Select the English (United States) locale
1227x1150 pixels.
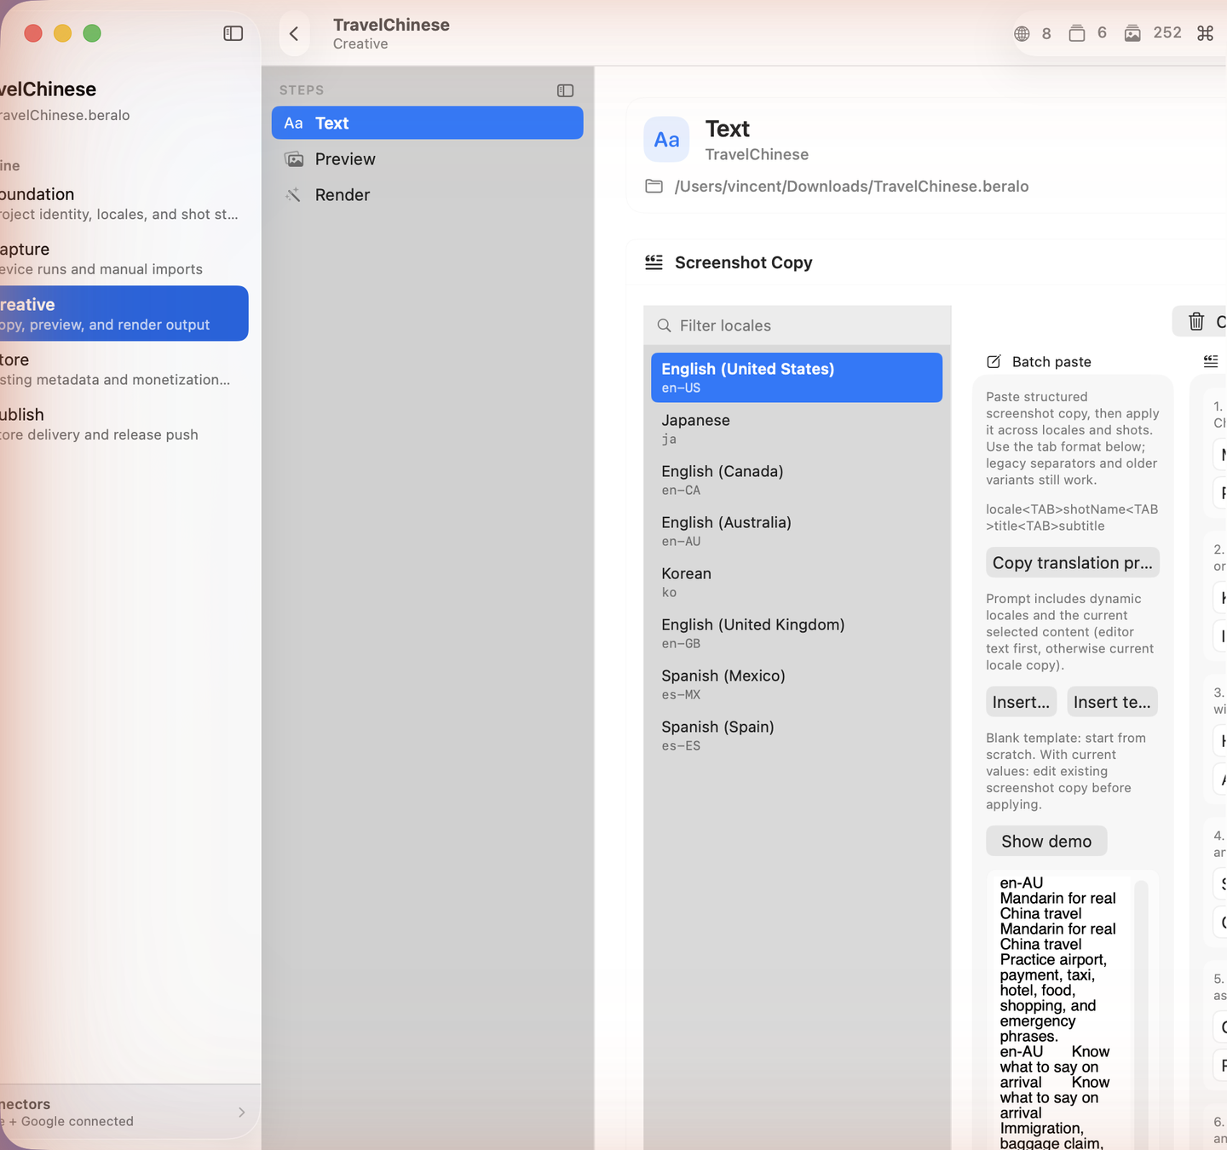click(x=797, y=377)
